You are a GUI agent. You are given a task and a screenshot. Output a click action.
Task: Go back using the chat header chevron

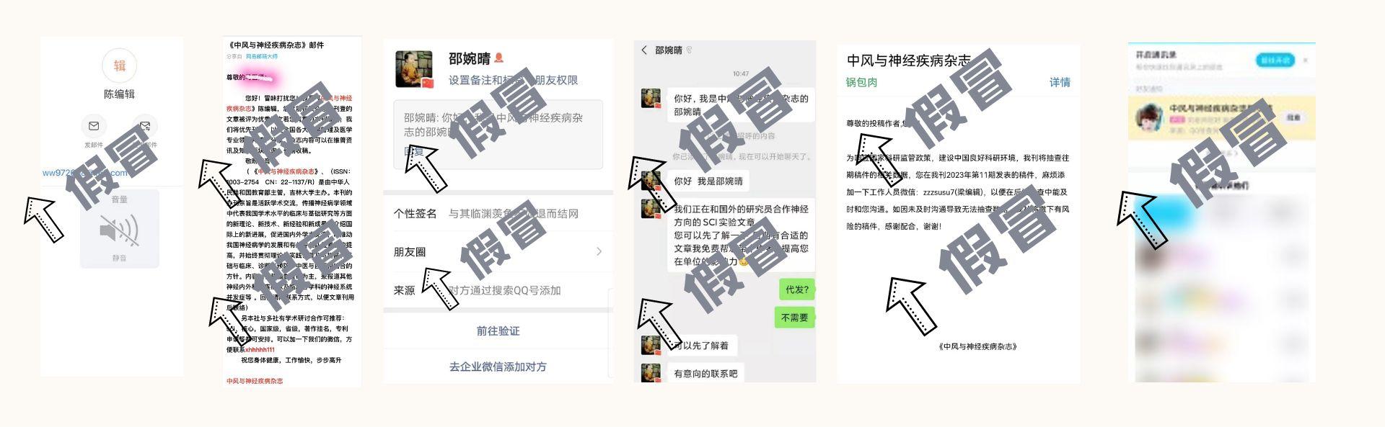(x=644, y=50)
